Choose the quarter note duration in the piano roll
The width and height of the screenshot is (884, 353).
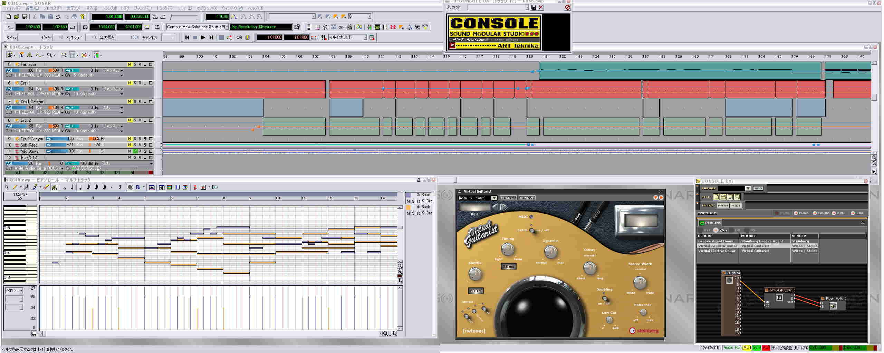[80, 187]
